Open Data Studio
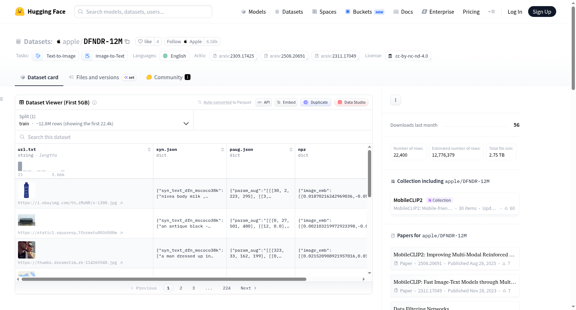Viewport: 576px width, 310px height. (351, 102)
